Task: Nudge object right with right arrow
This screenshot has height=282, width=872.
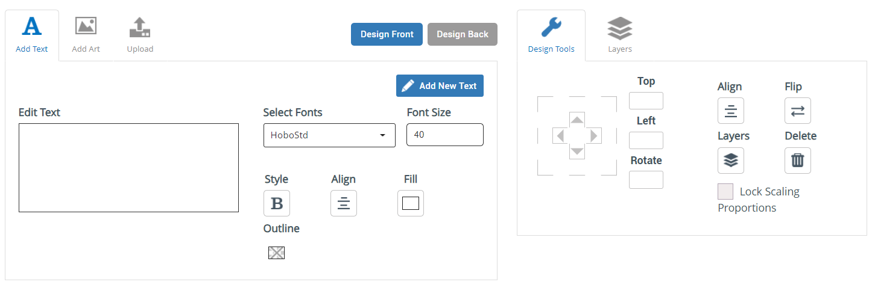Action: click(595, 136)
